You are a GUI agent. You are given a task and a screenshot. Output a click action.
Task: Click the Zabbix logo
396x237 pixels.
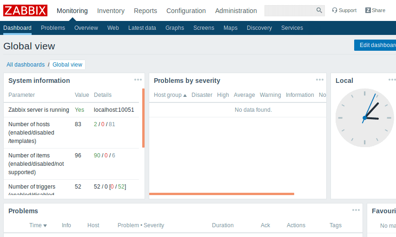tap(25, 10)
